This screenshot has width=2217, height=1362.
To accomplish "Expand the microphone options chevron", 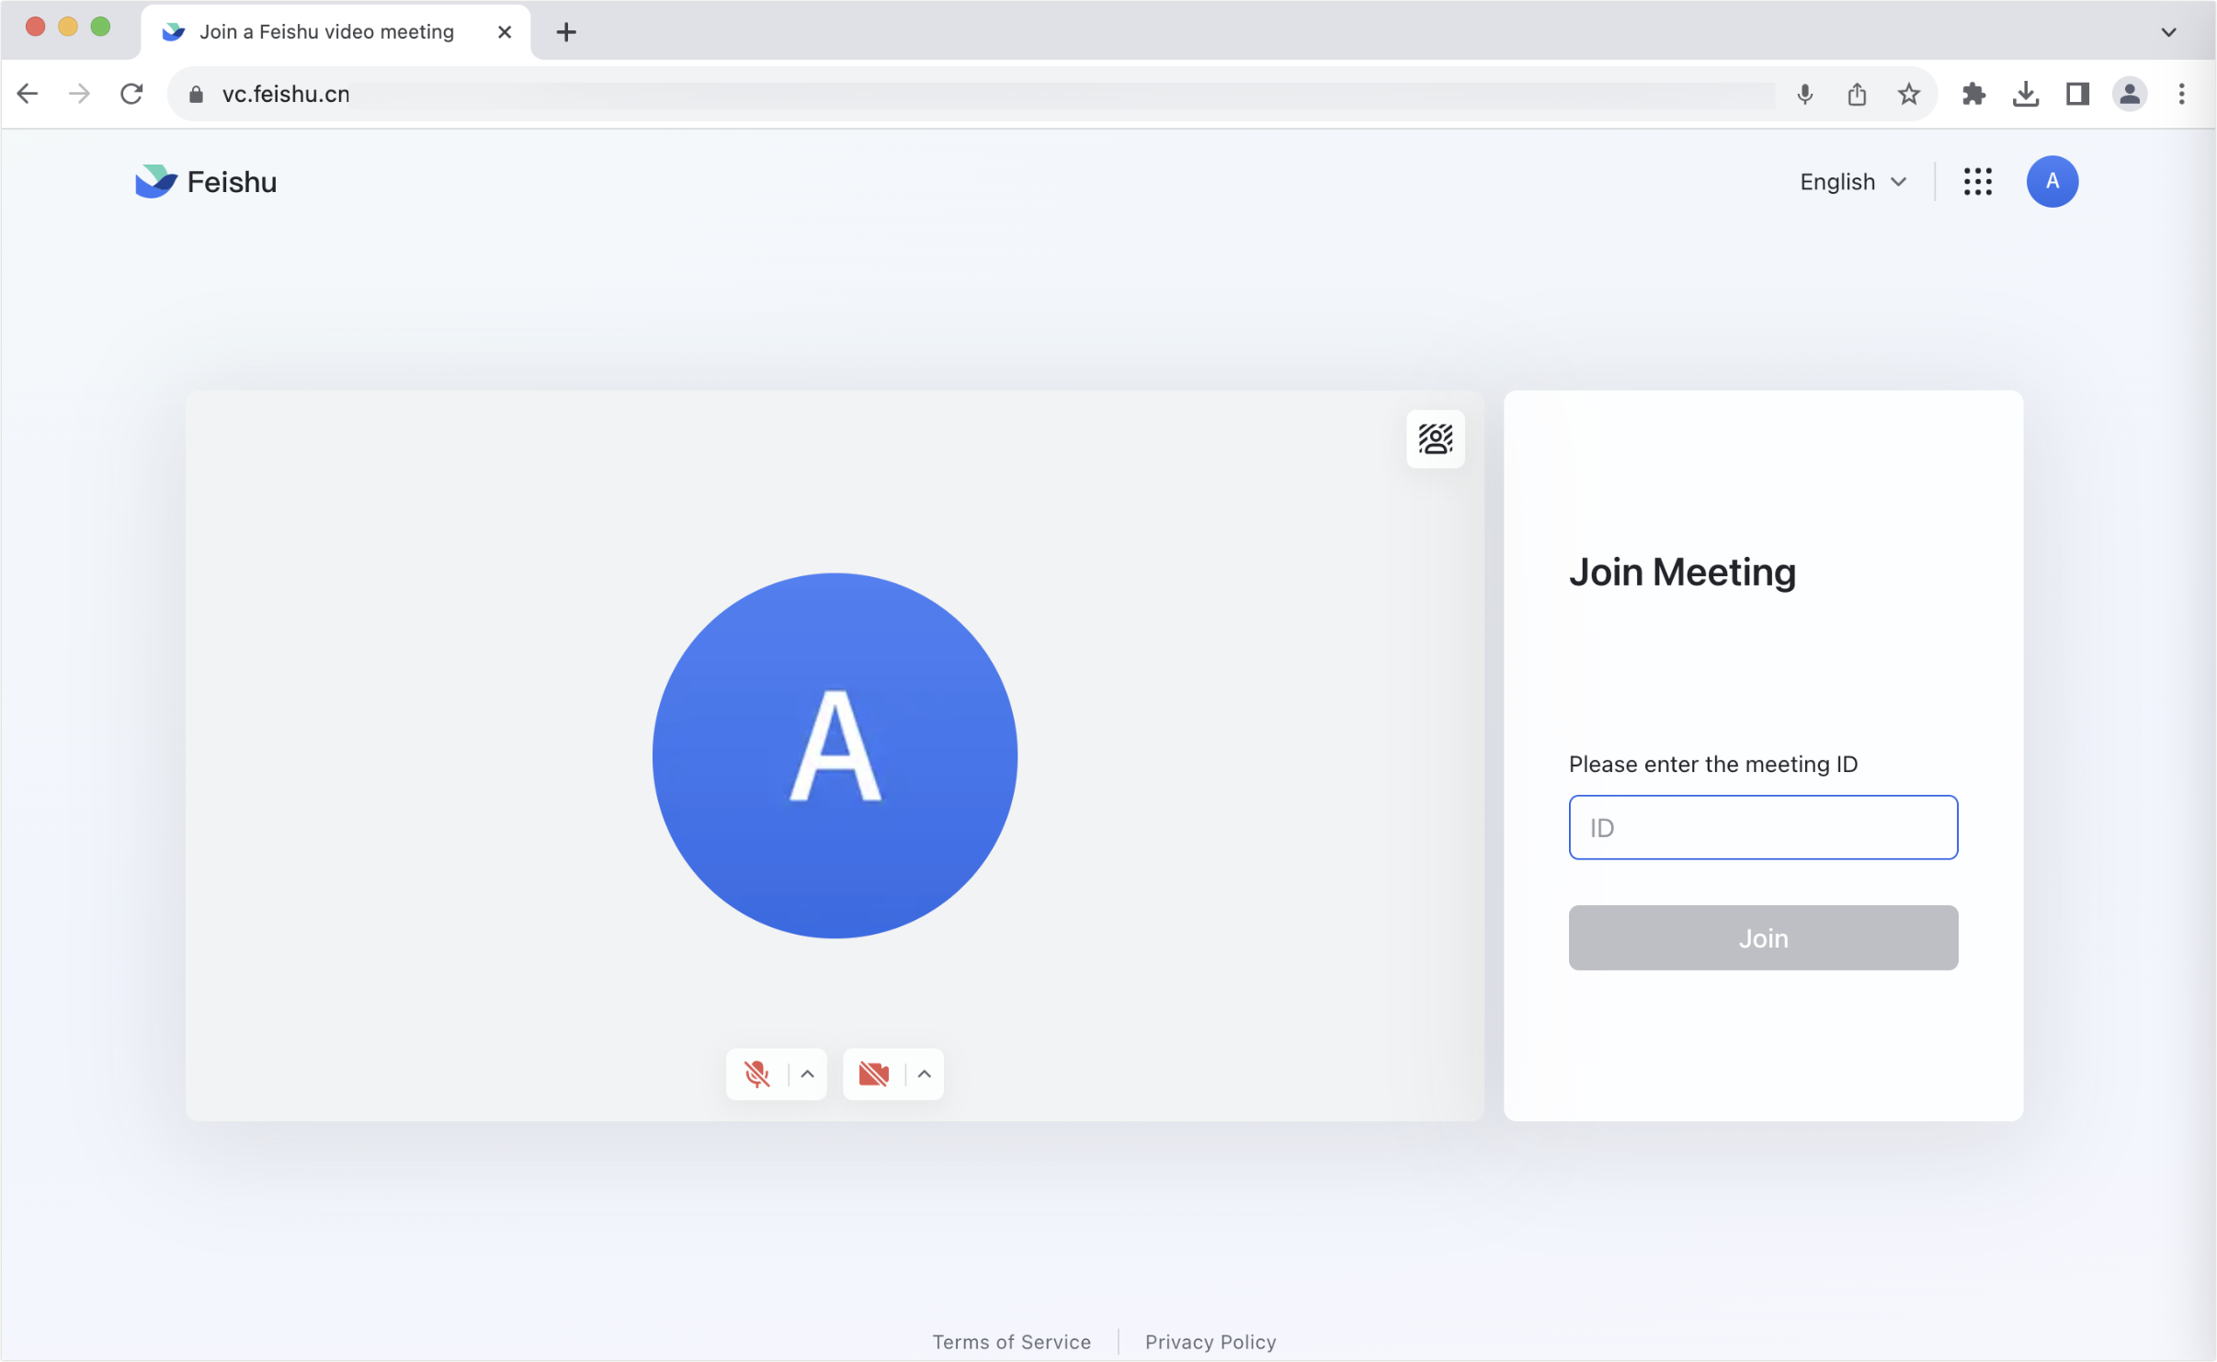I will coord(806,1073).
